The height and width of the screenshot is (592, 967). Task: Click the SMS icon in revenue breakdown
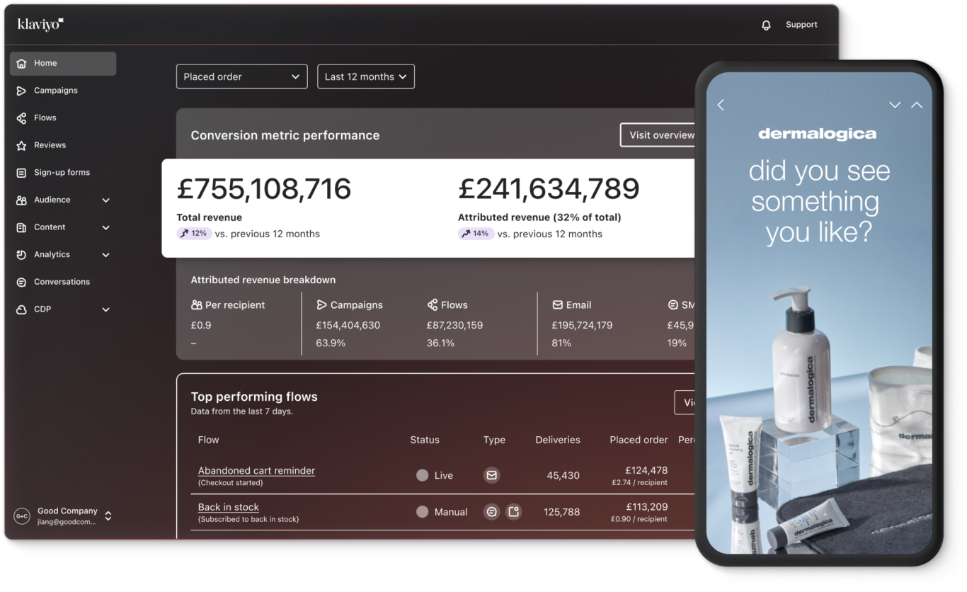[673, 305]
